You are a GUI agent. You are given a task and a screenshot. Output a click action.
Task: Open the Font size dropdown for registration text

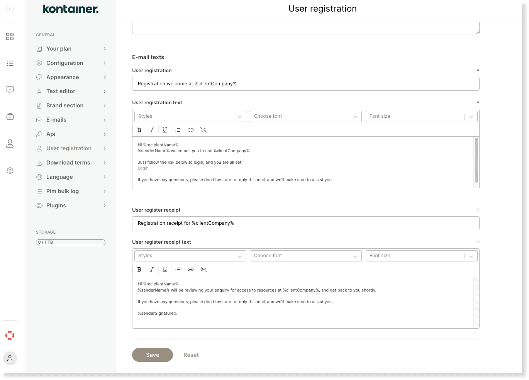[421, 116]
